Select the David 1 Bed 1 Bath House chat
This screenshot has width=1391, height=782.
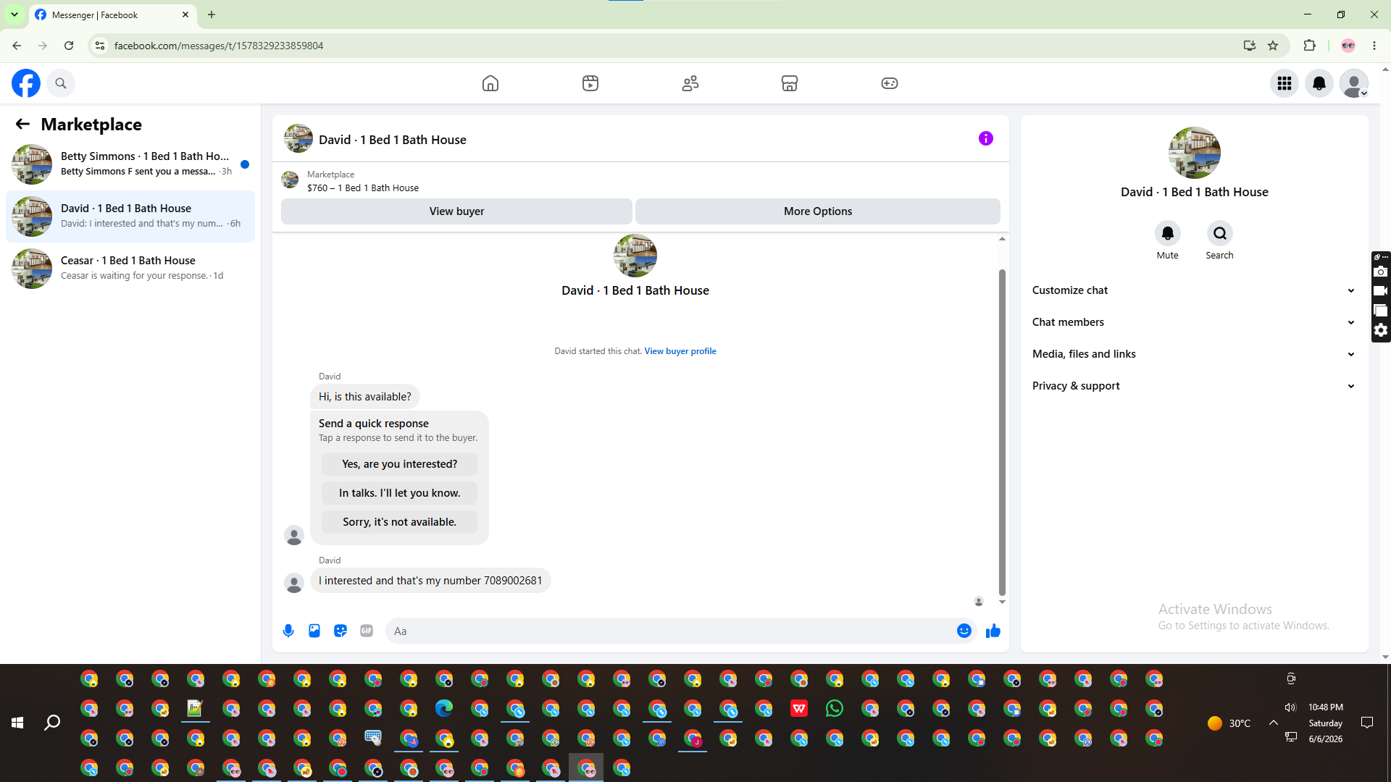[130, 216]
